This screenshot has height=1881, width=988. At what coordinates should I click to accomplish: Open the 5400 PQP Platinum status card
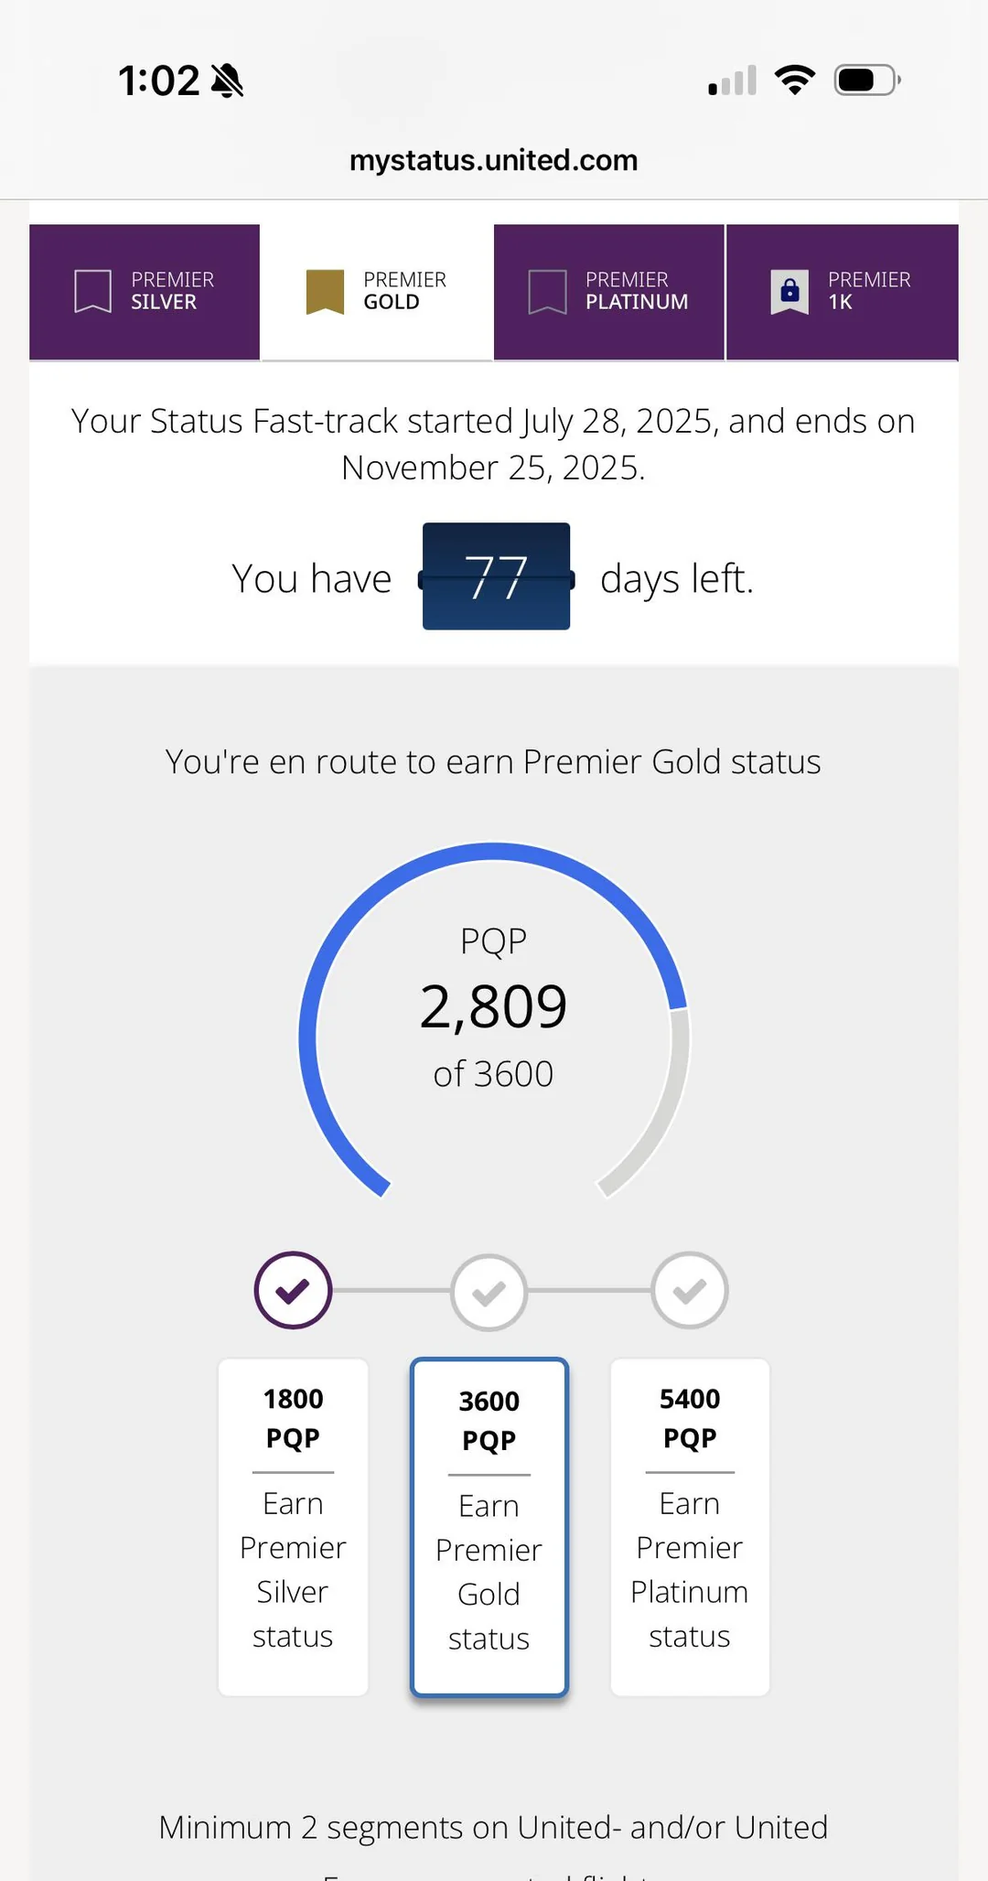(x=690, y=1526)
